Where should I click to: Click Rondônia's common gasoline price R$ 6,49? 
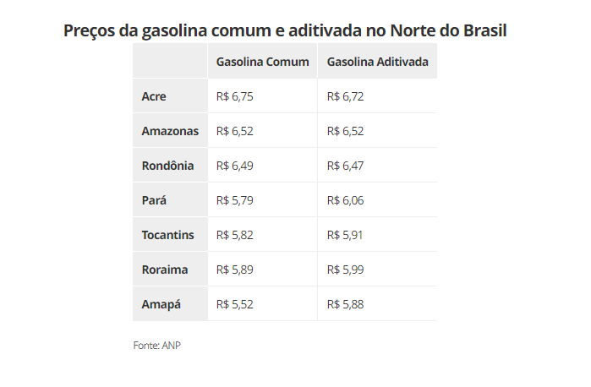pyautogui.click(x=234, y=166)
